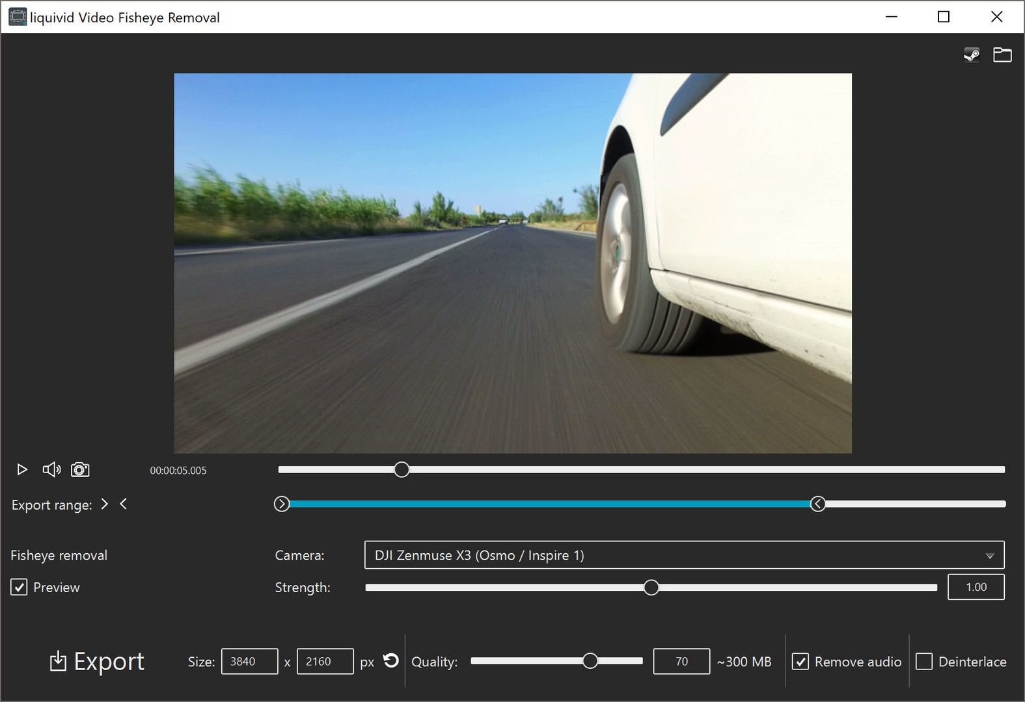Uncheck the Remove audio checkbox
The height and width of the screenshot is (702, 1025).
(800, 662)
